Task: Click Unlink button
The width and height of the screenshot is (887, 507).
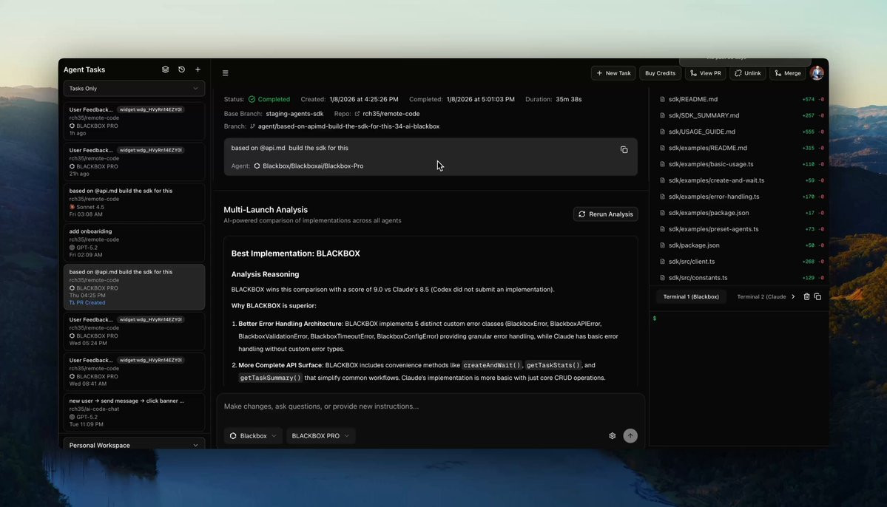Action: (748, 73)
